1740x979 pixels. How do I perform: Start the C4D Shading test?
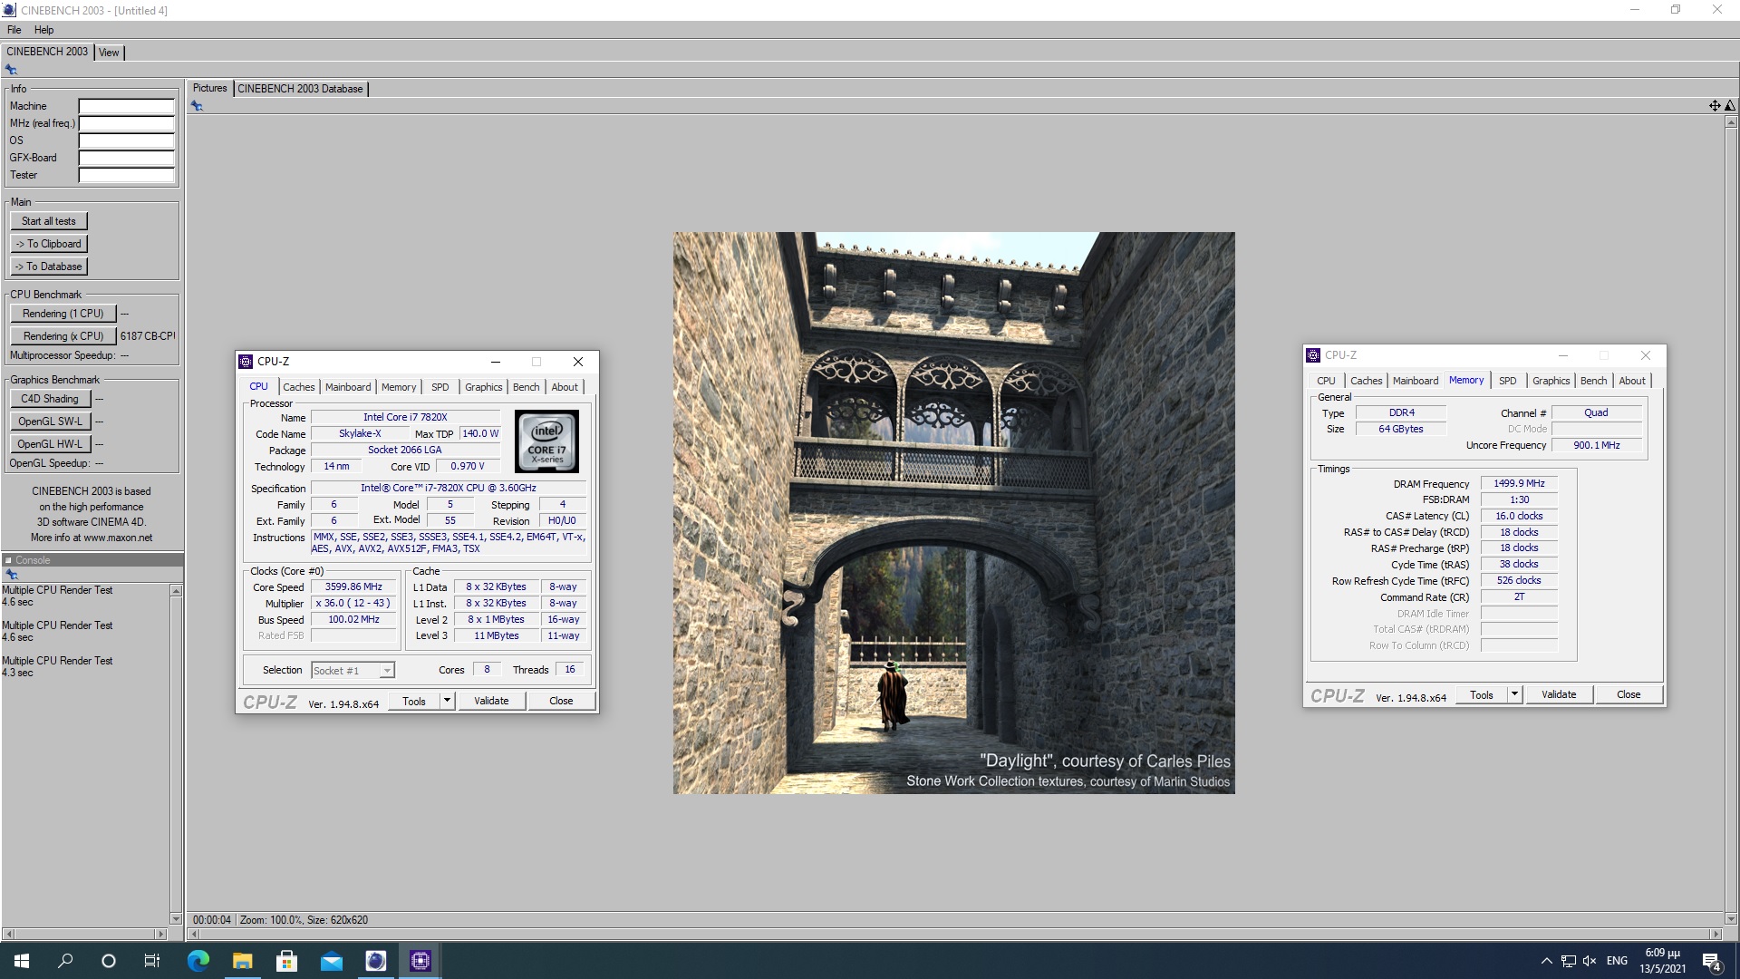tap(50, 399)
